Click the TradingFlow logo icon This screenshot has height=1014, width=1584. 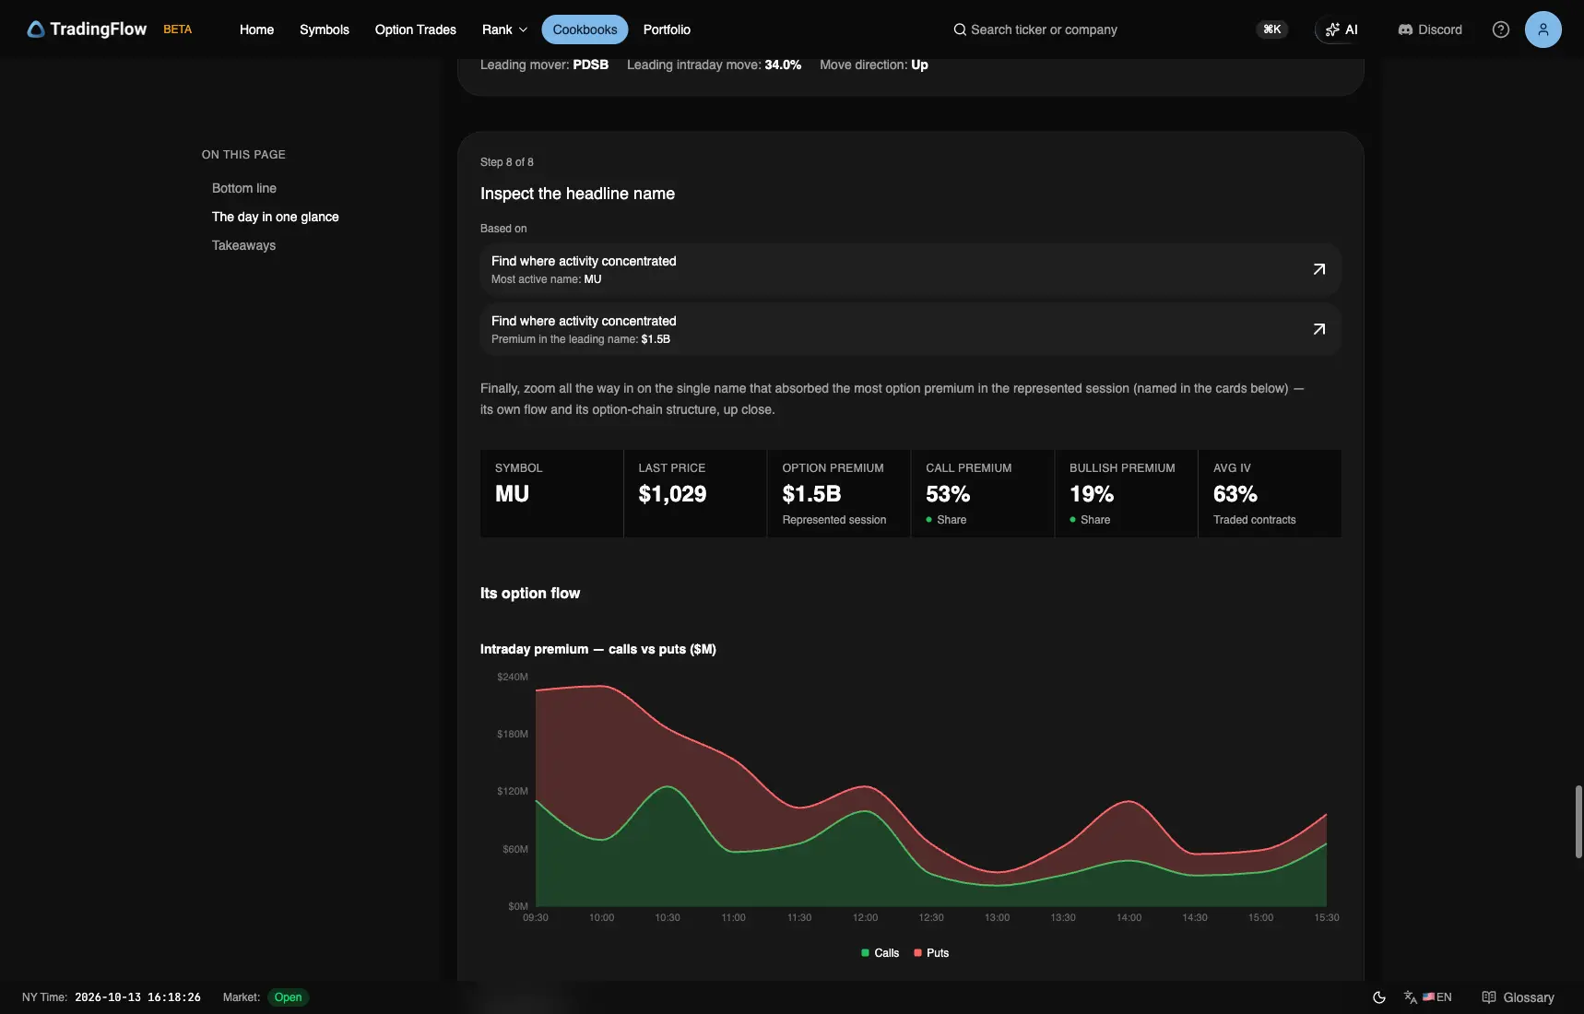click(x=36, y=29)
